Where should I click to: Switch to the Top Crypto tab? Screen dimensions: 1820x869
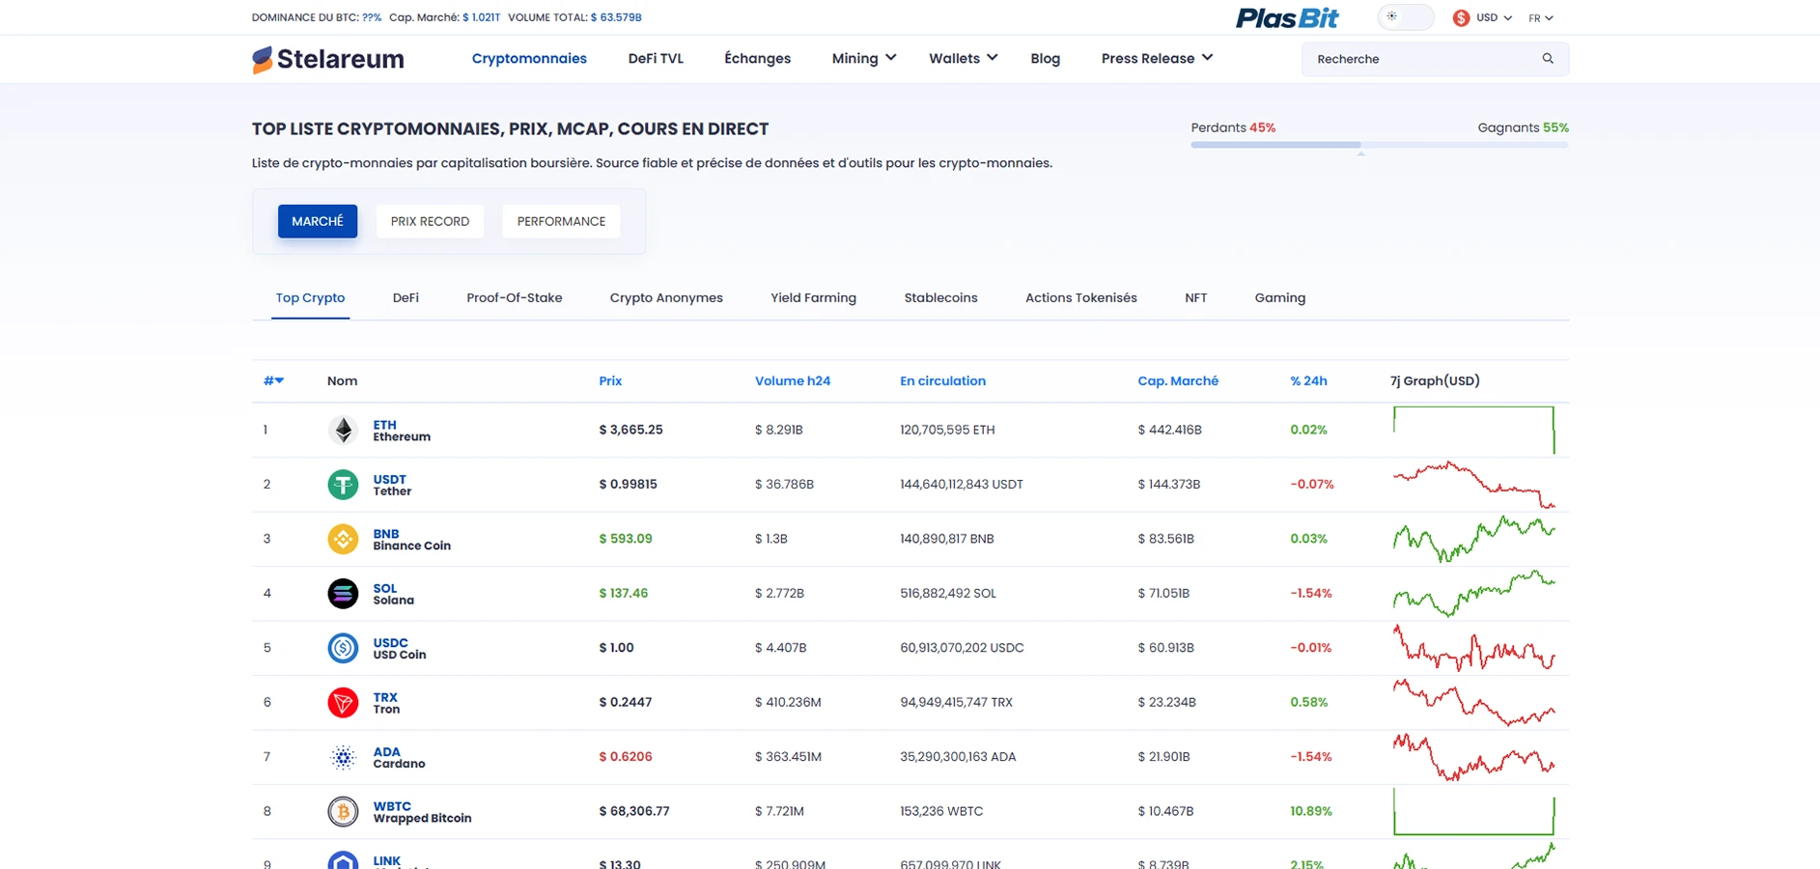pos(310,297)
